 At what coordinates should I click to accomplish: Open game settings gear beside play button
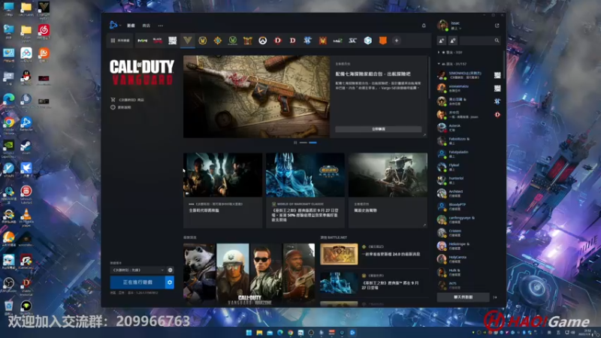[170, 282]
